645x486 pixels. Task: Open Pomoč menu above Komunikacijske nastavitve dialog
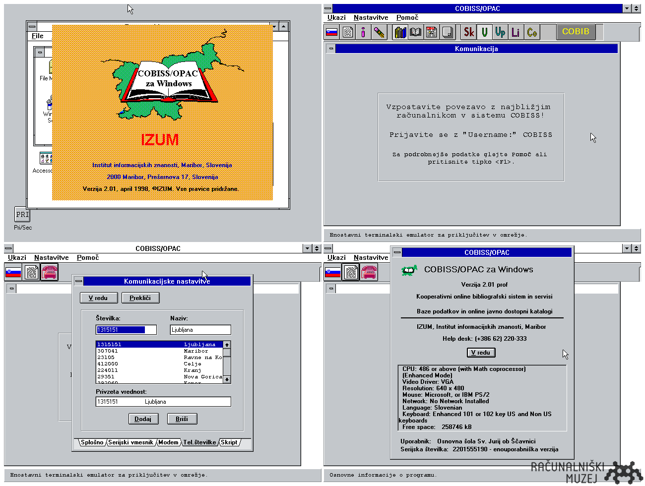88,257
